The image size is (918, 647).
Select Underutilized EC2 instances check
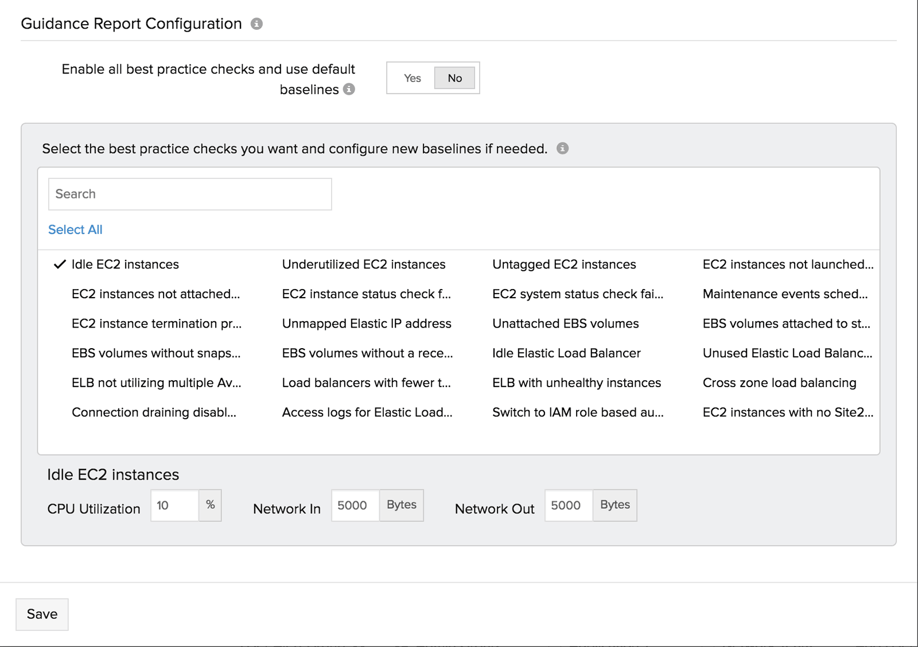tap(363, 264)
